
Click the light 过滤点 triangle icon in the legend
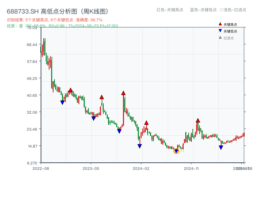pos(220,38)
